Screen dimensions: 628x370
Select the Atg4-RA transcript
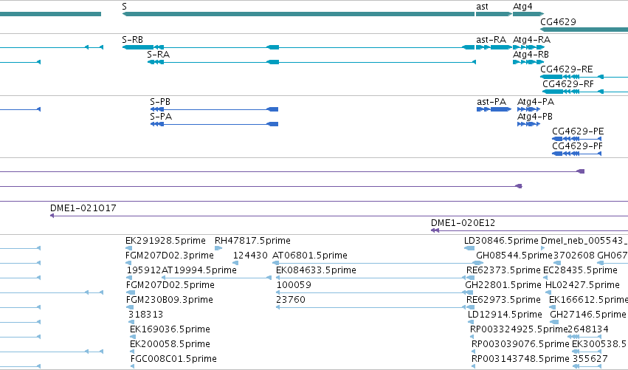pos(528,47)
